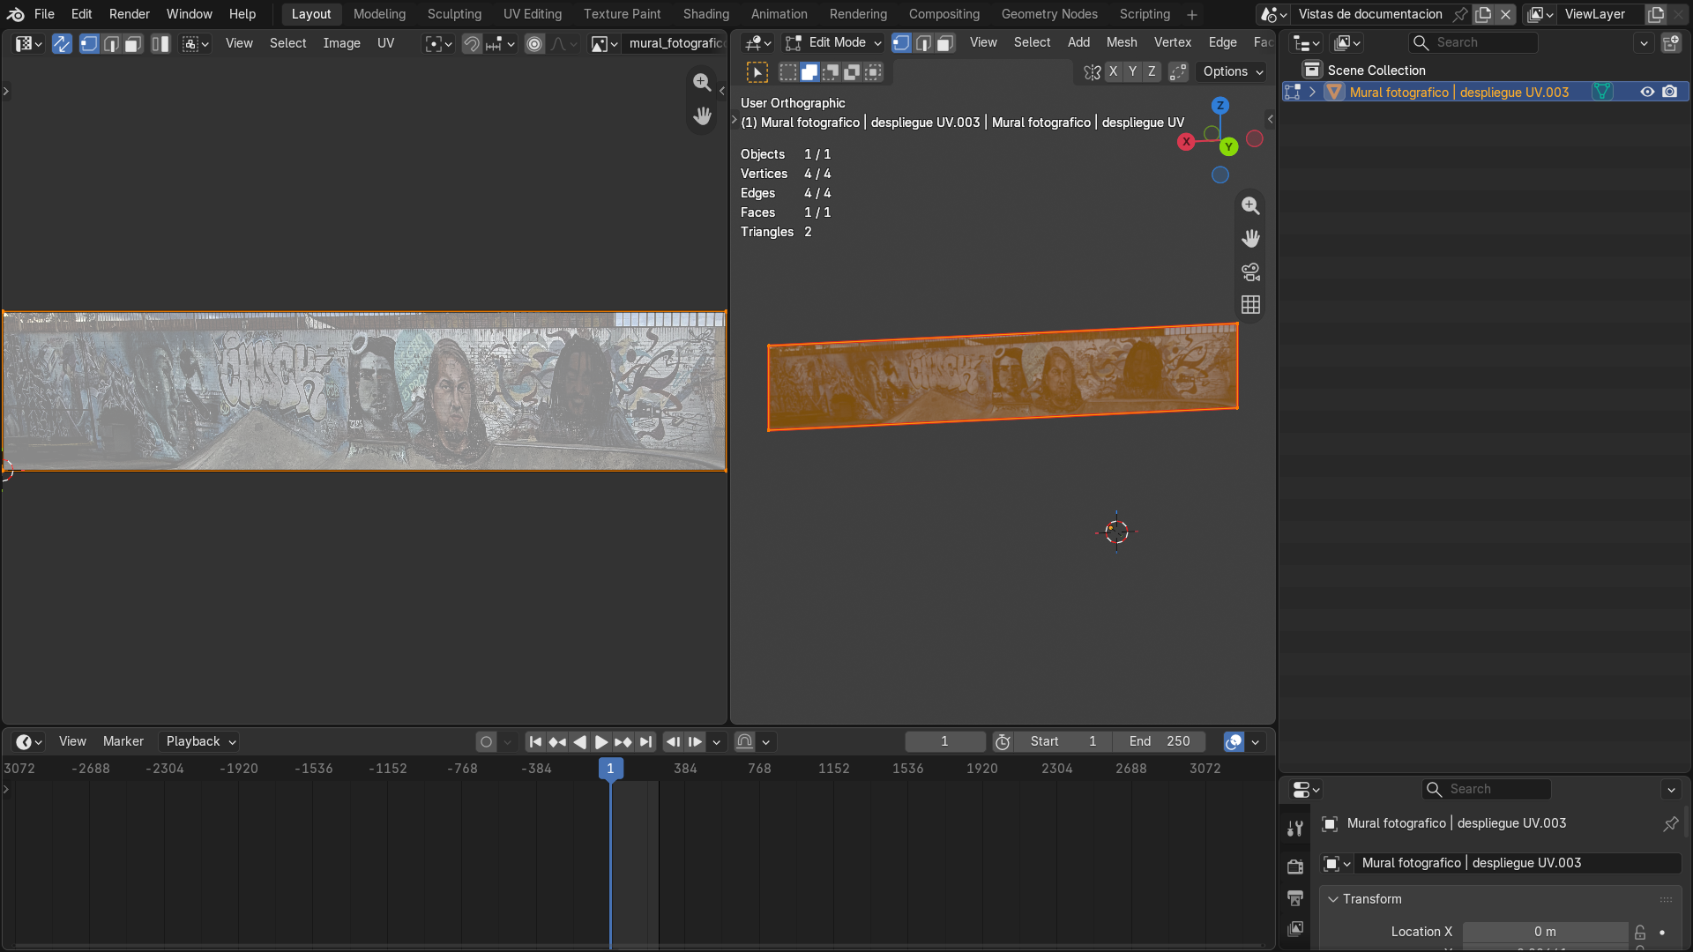The height and width of the screenshot is (952, 1693).
Task: Pin the object properties panel
Action: tap(1670, 823)
